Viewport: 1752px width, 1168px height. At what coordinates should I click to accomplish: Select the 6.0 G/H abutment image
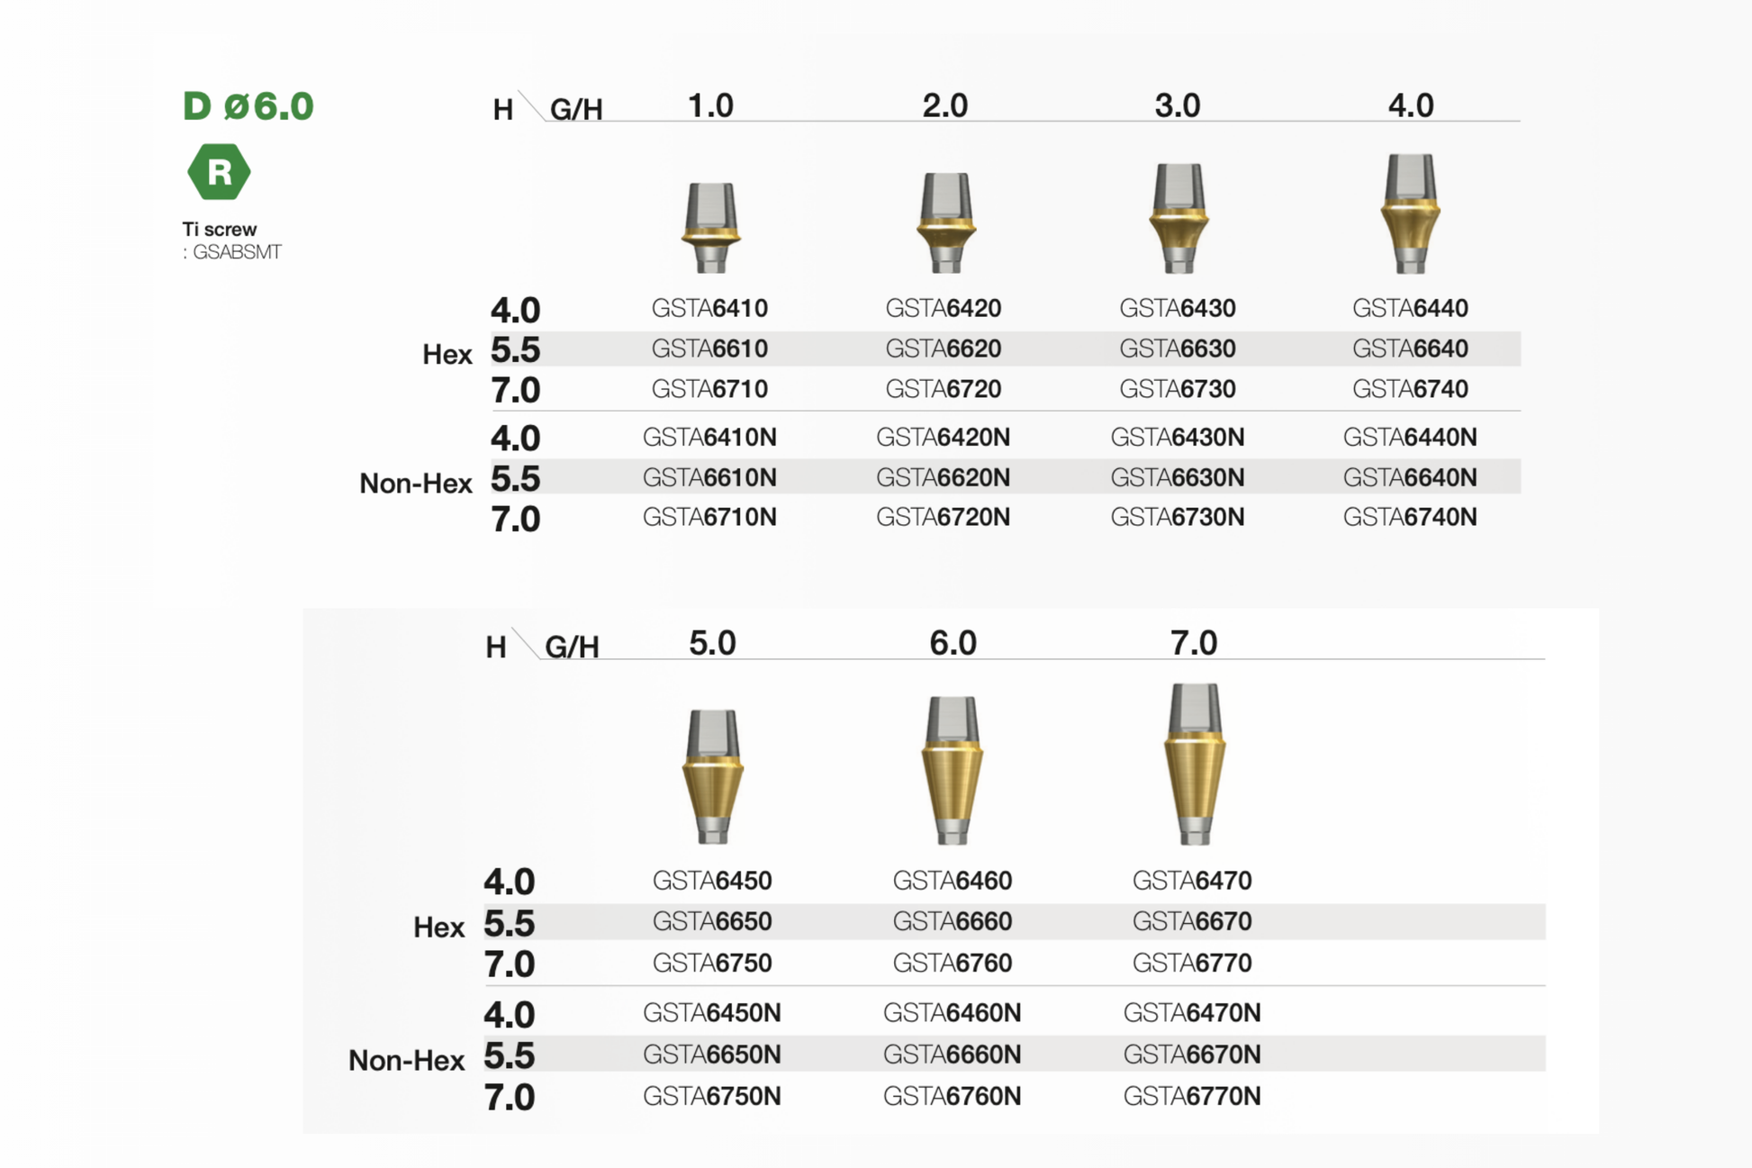coord(953,769)
